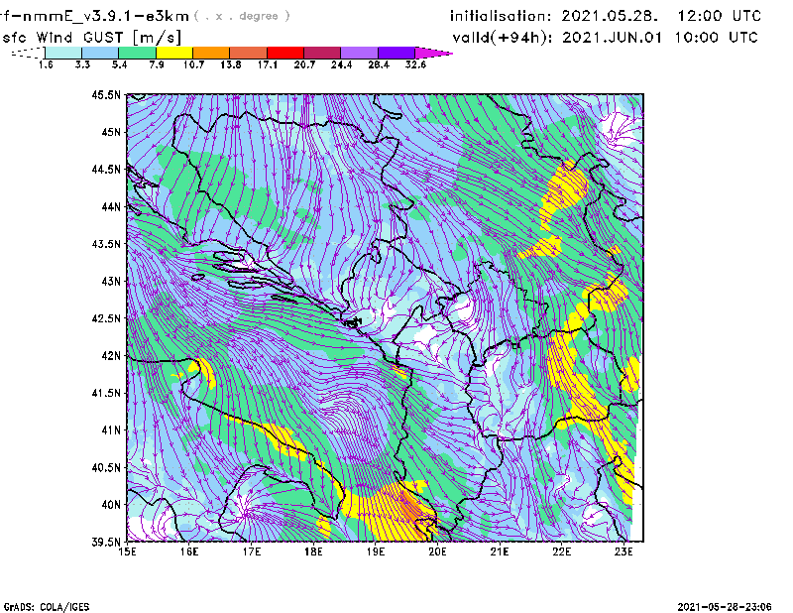
Task: Click the legend value '24.4'
Action: pyautogui.click(x=341, y=64)
